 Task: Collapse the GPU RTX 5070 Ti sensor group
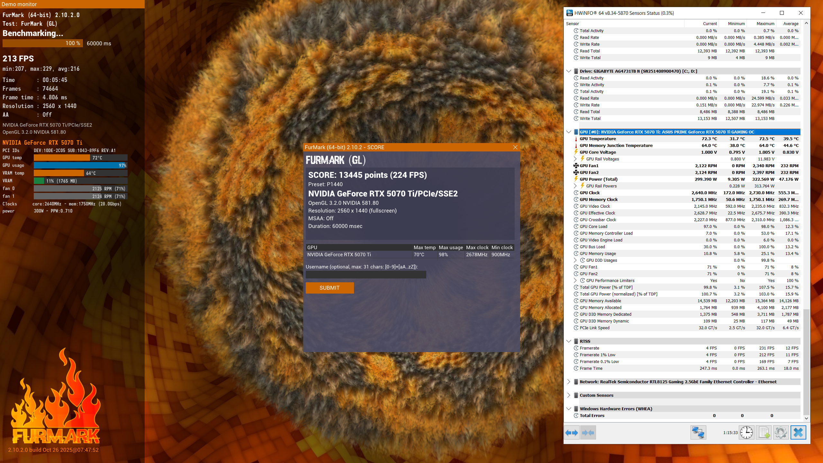coord(569,132)
